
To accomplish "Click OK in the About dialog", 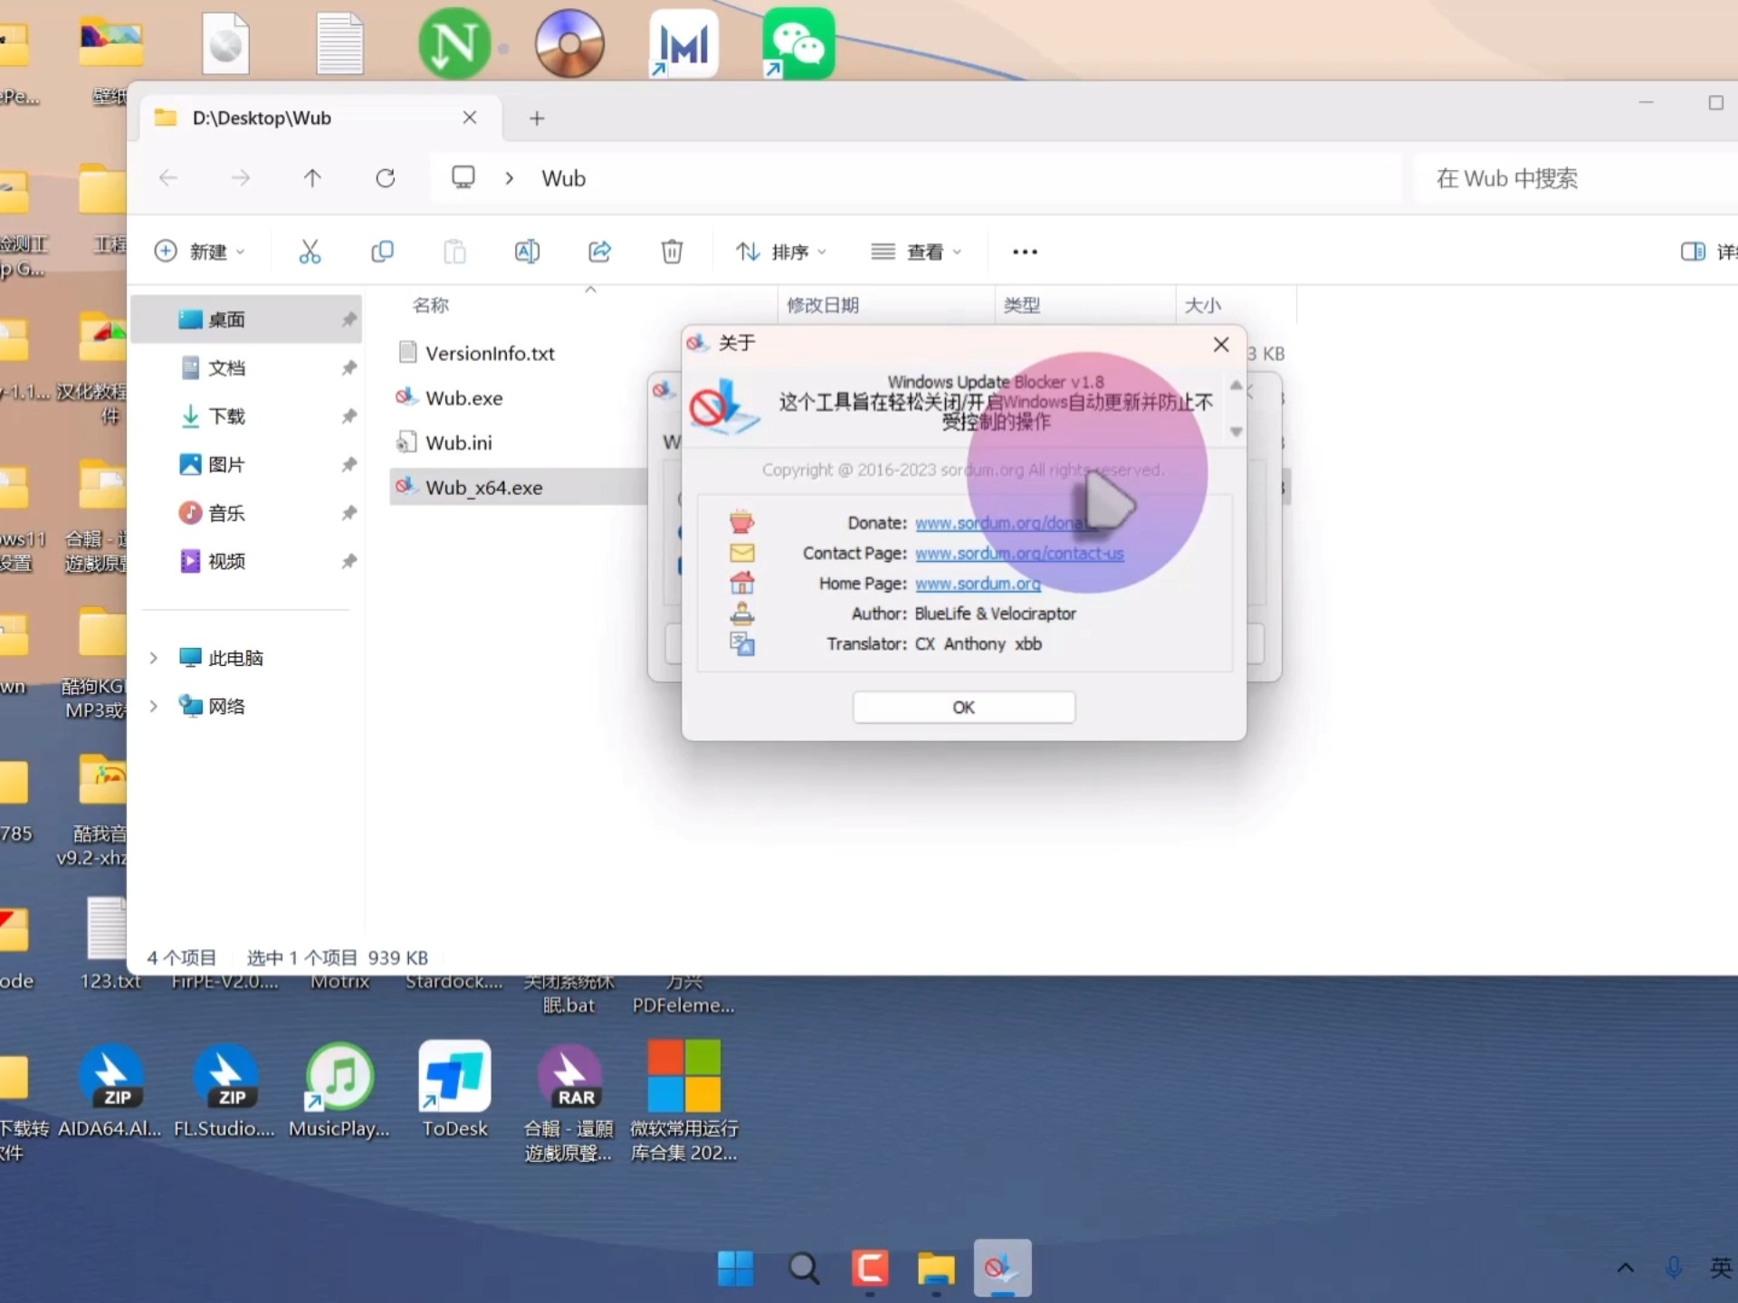I will pos(963,707).
